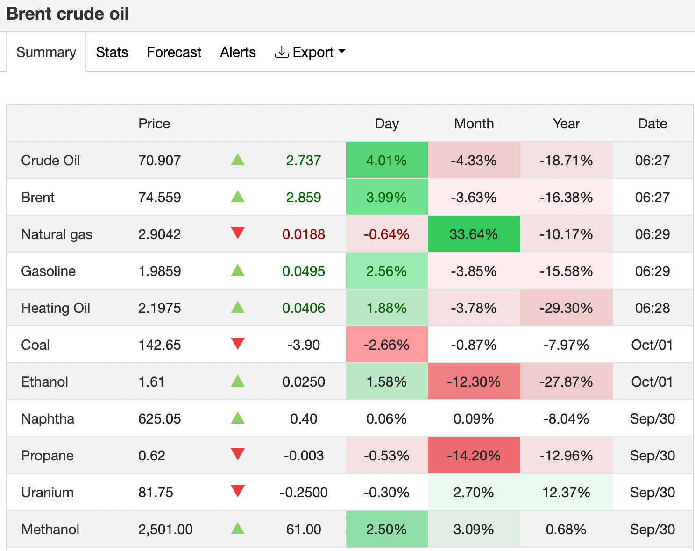Image resolution: width=695 pixels, height=551 pixels.
Task: Select Coal change value -3.90
Action: [x=304, y=345]
